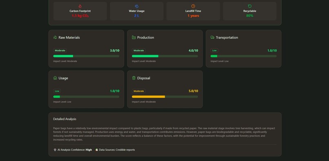Click the '4.0/10' Production score
This screenshot has width=329, height=161.
click(x=193, y=51)
